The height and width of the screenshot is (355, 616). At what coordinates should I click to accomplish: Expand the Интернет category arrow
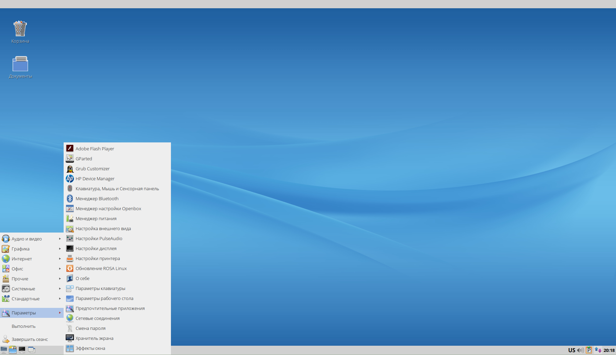(x=60, y=259)
